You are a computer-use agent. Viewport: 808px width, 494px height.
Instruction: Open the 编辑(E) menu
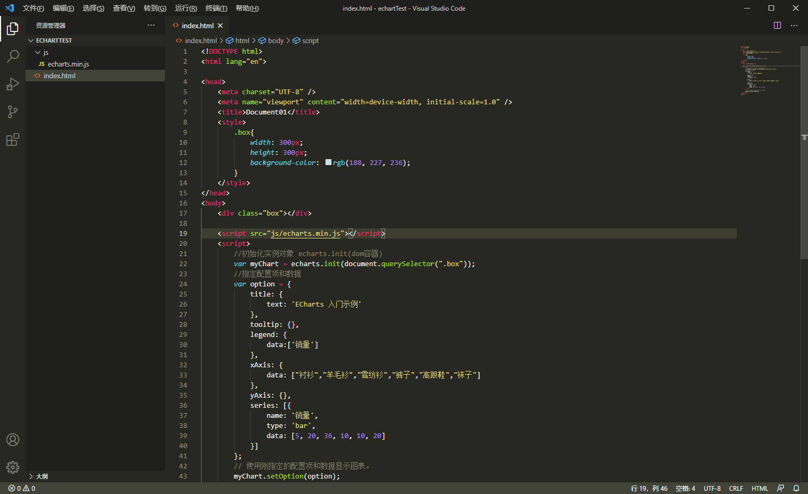click(63, 8)
